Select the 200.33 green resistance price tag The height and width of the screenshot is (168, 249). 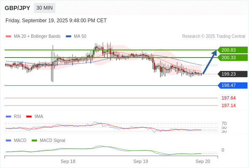click(233, 58)
